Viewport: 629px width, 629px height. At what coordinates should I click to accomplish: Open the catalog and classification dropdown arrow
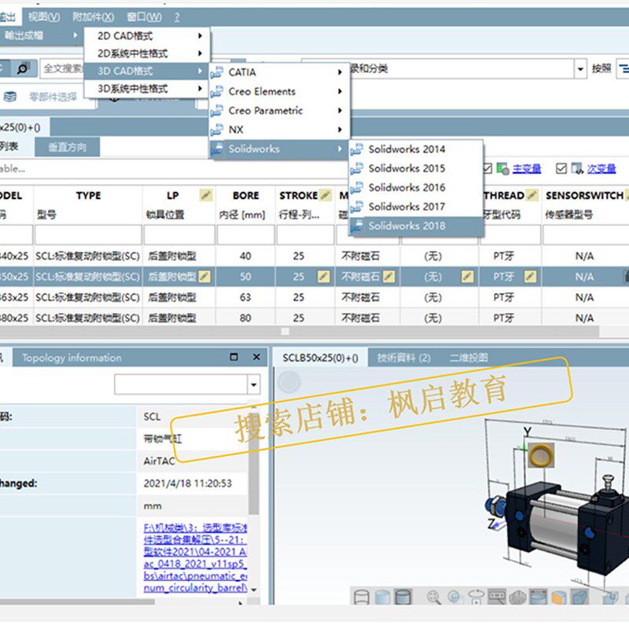pyautogui.click(x=580, y=69)
